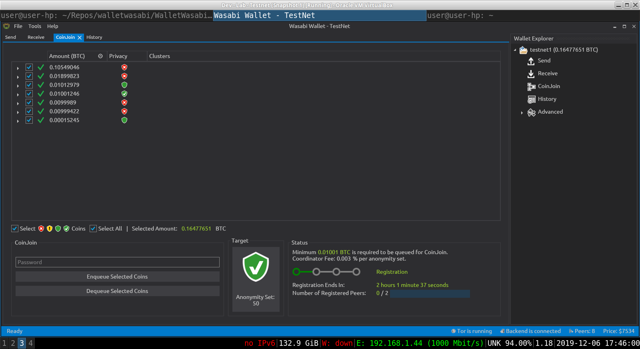Expand the 0.00999422 coin row
This screenshot has width=640, height=349.
pyautogui.click(x=18, y=112)
